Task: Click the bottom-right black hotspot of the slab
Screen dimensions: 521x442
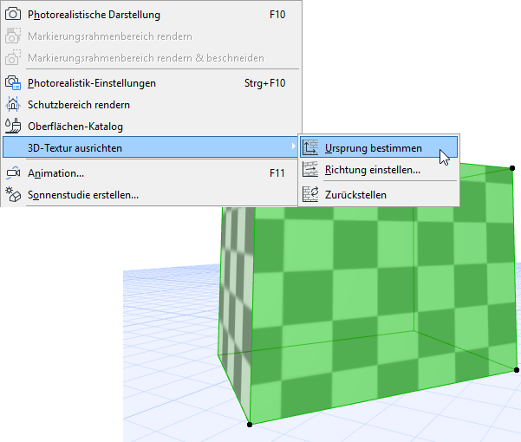Action: 517,369
